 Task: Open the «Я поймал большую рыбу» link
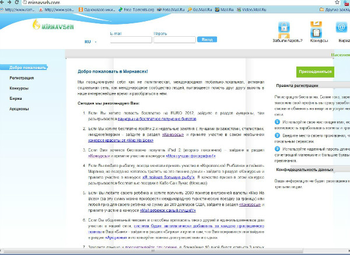tap(169, 177)
